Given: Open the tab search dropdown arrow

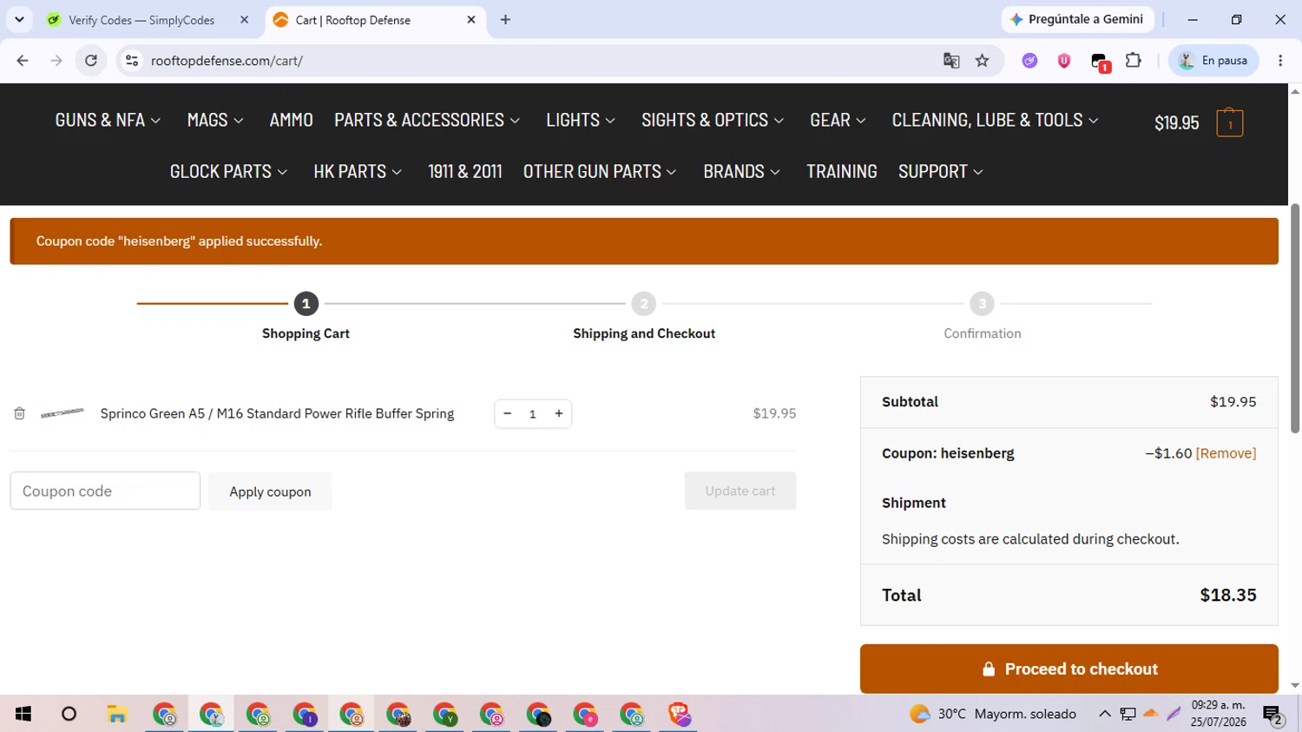Looking at the screenshot, I should click(19, 19).
